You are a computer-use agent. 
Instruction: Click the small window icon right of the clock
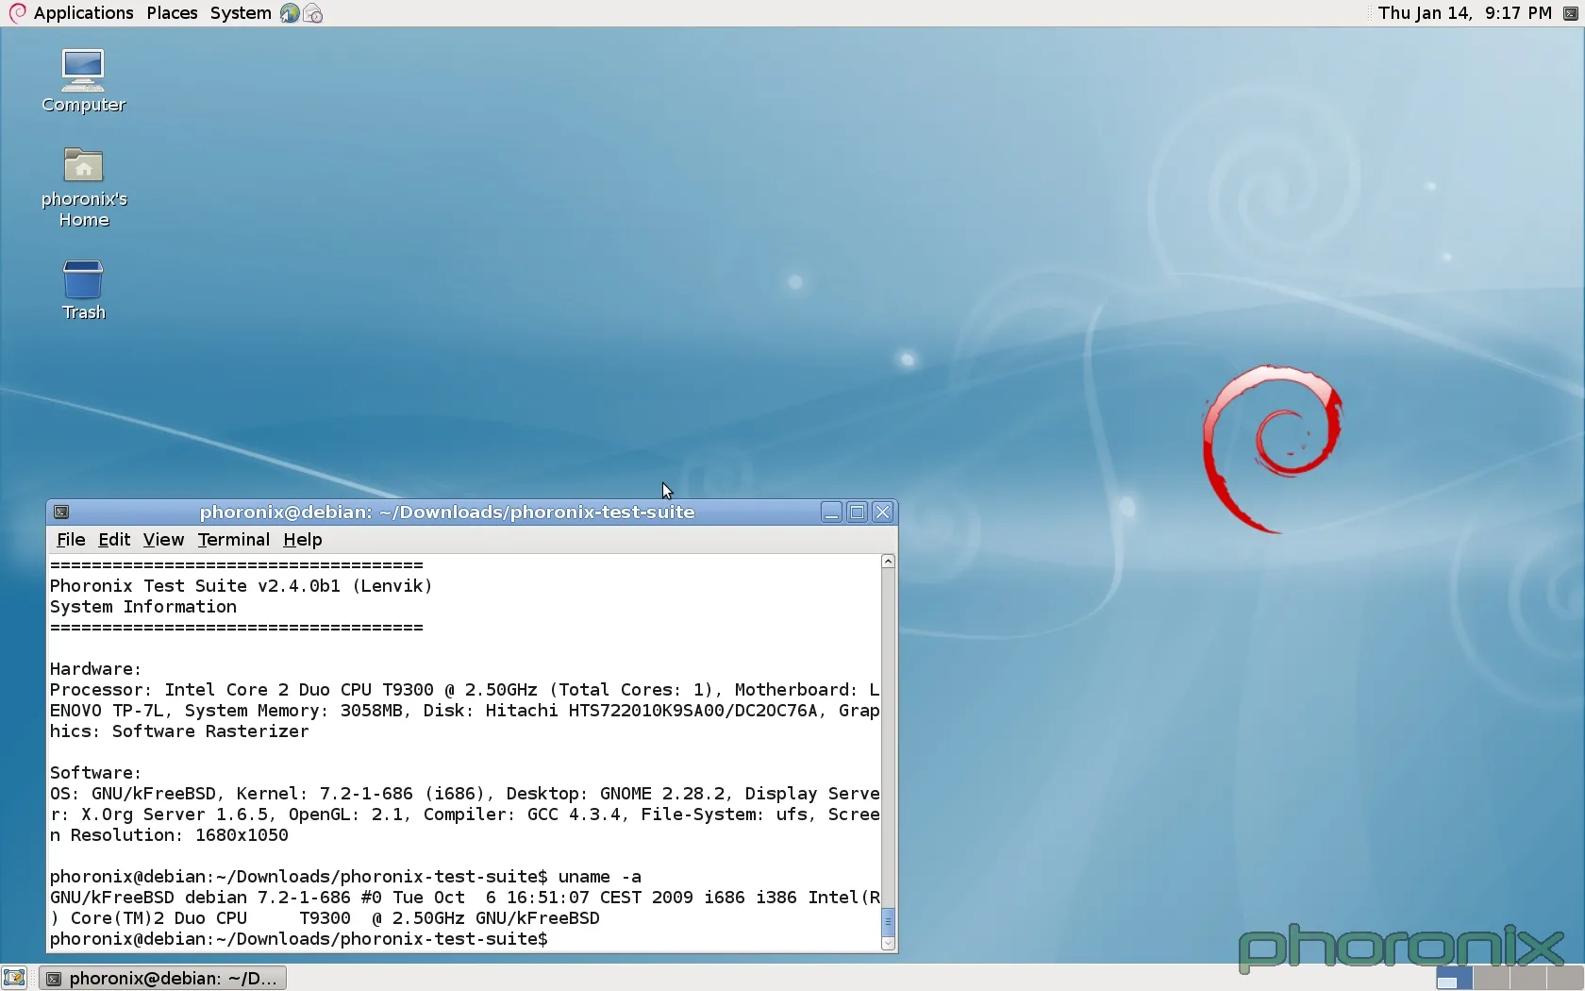pyautogui.click(x=1571, y=13)
